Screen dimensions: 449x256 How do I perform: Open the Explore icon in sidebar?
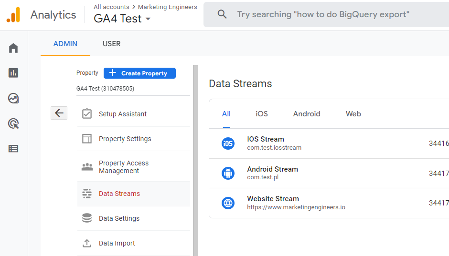click(13, 98)
